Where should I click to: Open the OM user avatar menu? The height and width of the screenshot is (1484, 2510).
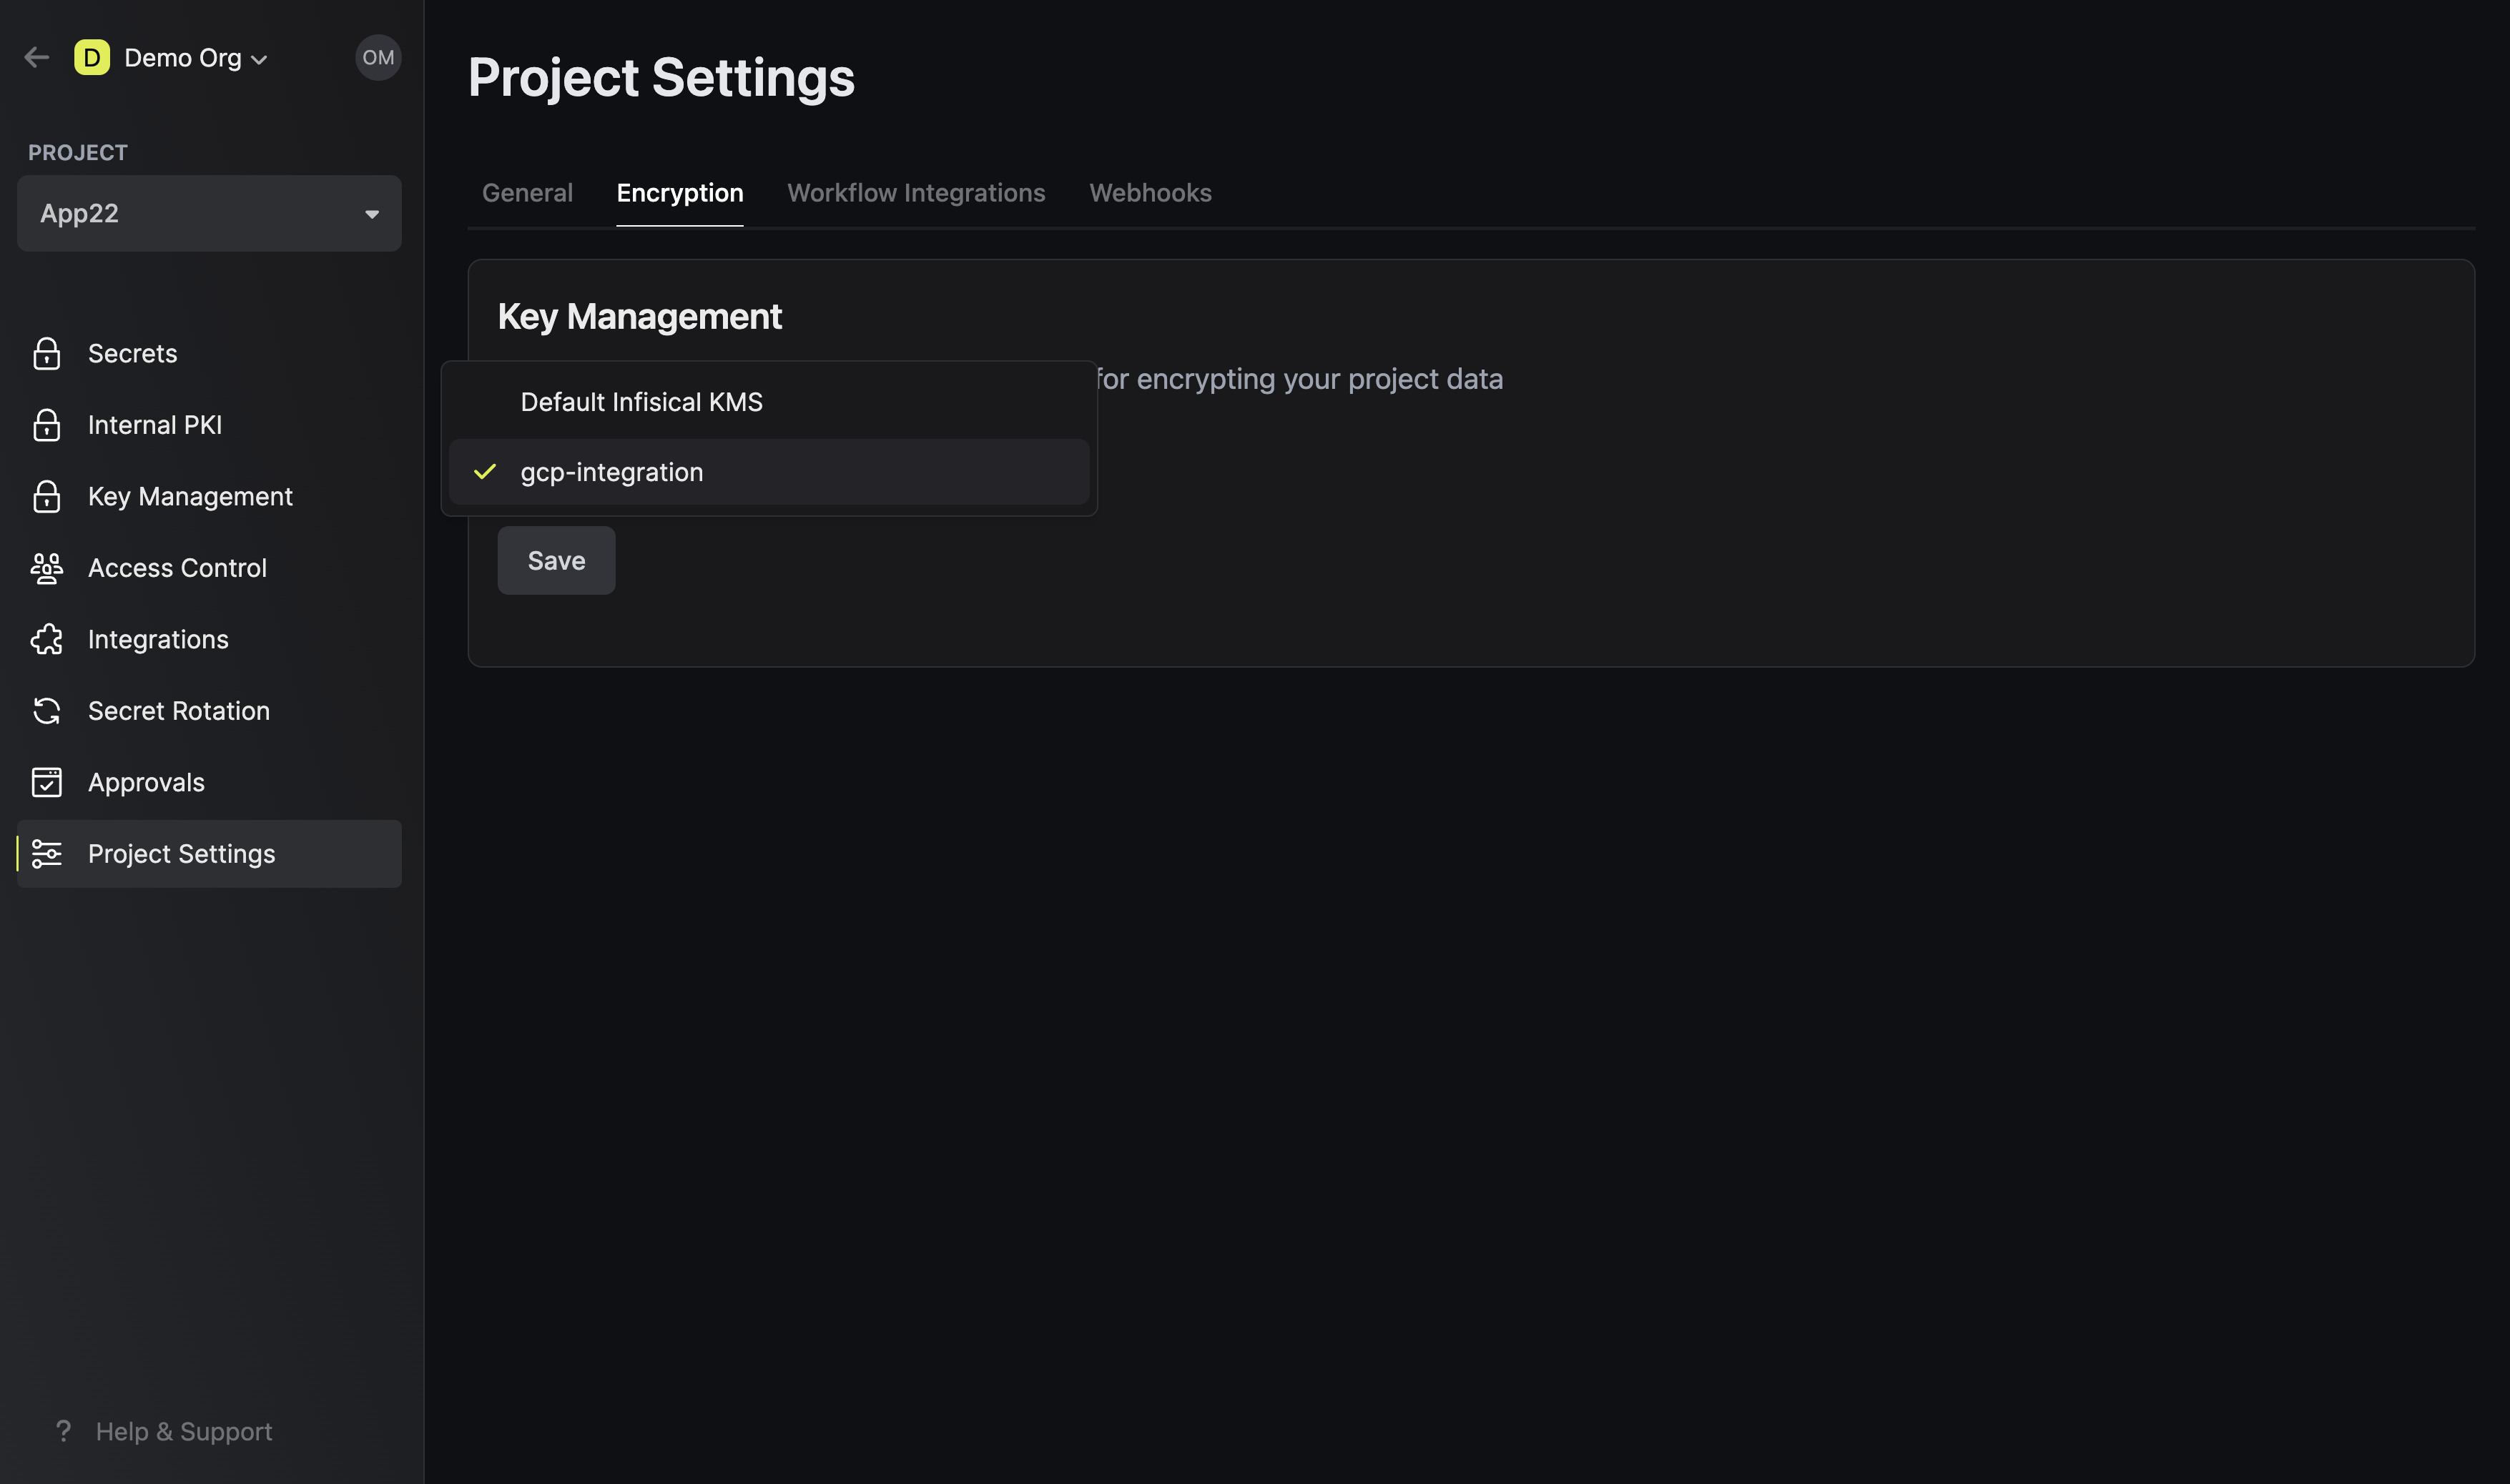pos(378,58)
